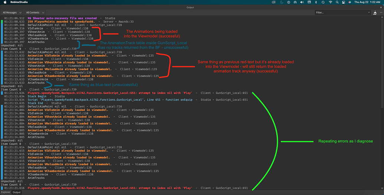Close the Output panel with the X
This screenshot has width=384, height=195.
pyautogui.click(x=381, y=7)
